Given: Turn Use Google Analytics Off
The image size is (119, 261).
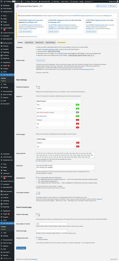Looking at the screenshot, I should [37, 194].
